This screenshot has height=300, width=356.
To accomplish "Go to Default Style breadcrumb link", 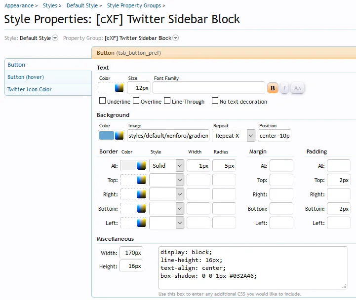I will point(82,5).
